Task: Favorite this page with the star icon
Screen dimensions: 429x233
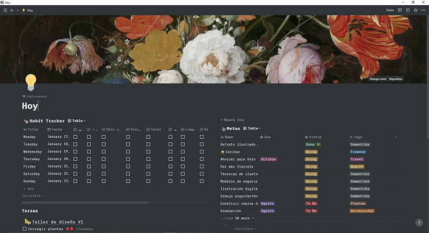Action: pos(415,10)
